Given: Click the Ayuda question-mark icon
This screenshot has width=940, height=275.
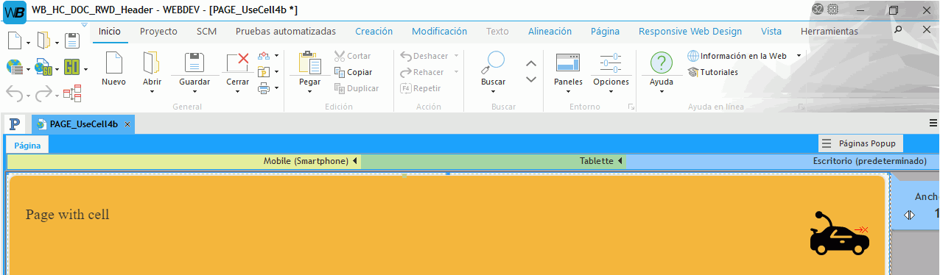Looking at the screenshot, I should pyautogui.click(x=662, y=63).
